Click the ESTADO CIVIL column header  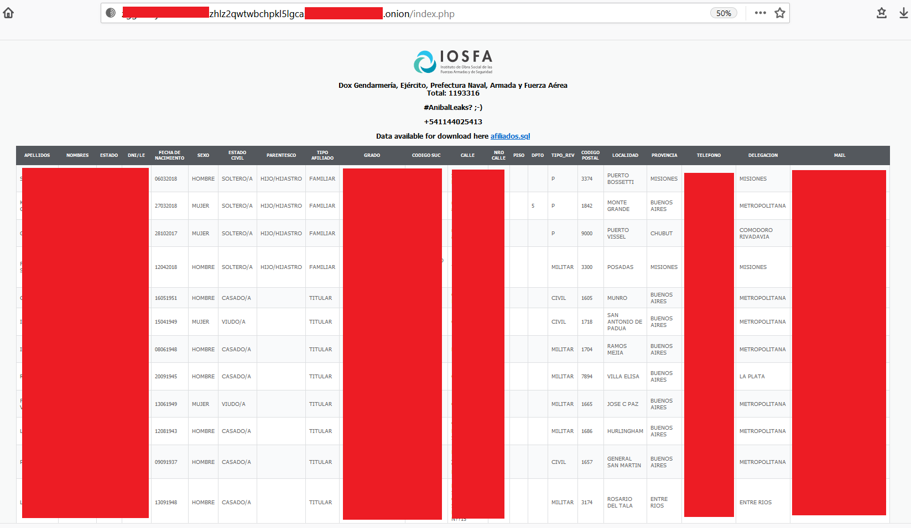pyautogui.click(x=237, y=155)
